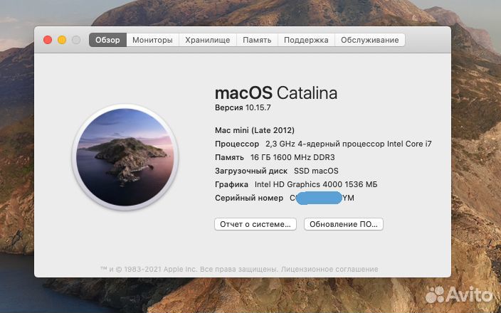This screenshot has height=313, width=501.
Task: Click the Загрузочный диск label
Action: click(251, 171)
